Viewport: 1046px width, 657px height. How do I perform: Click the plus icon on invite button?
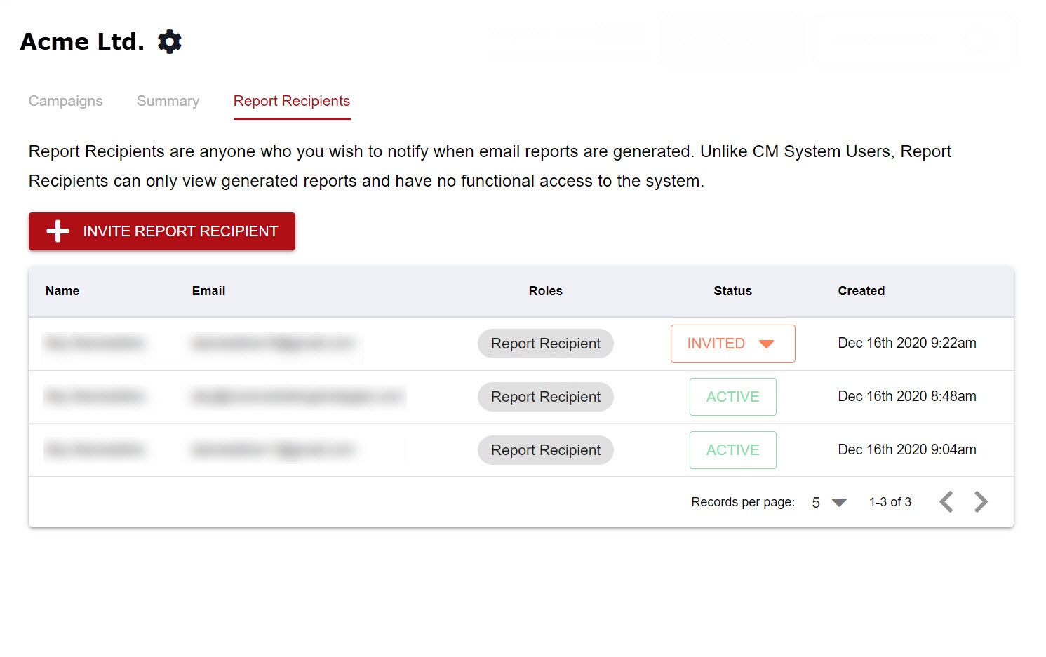tap(58, 231)
